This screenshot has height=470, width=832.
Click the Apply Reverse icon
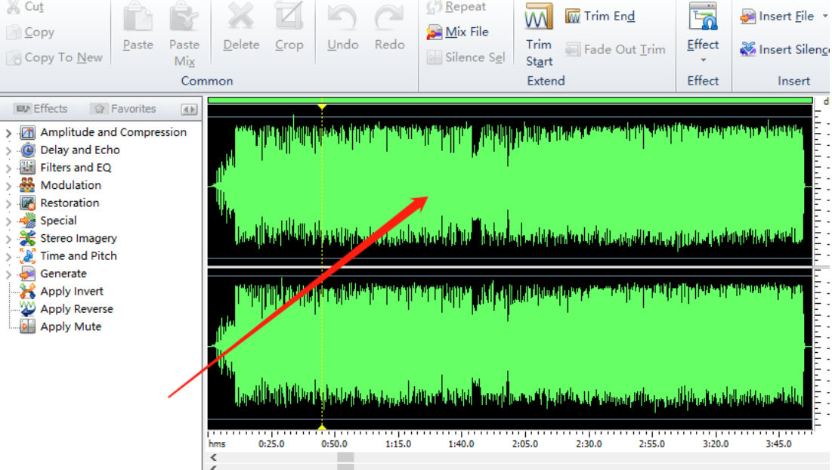28,309
